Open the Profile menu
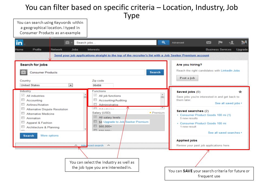Screen dimensions: 260x195 coord(37,49)
